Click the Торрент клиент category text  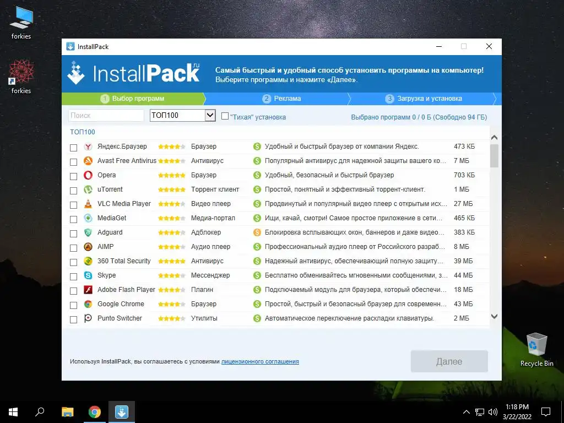[215, 189]
